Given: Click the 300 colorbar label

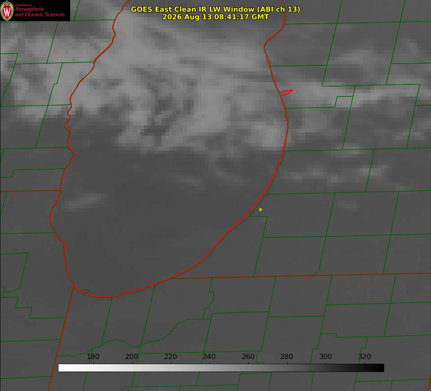Looking at the screenshot, I should tap(326, 356).
